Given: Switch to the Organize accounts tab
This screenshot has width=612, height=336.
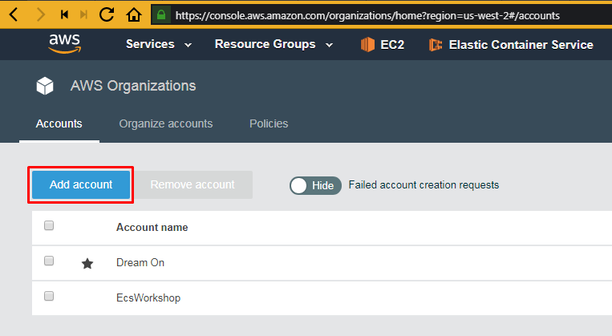Looking at the screenshot, I should point(166,123).
